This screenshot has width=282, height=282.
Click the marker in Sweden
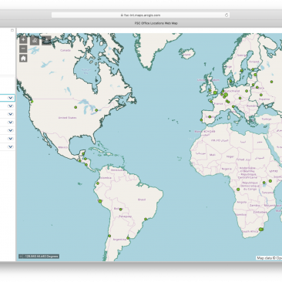242,71
